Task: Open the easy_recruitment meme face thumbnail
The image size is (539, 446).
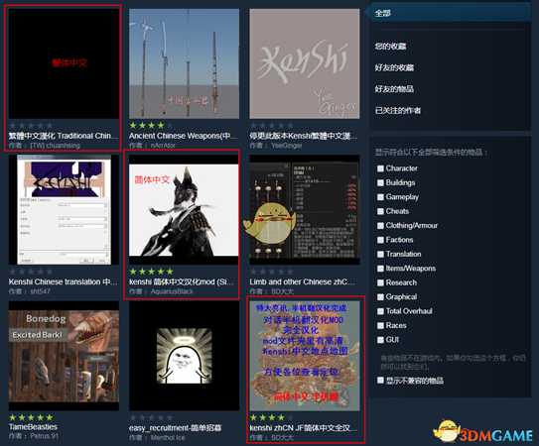Action: coord(184,356)
